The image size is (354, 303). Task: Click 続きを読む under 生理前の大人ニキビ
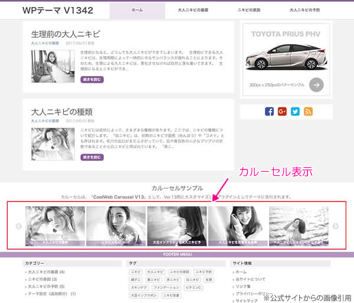click(92, 80)
